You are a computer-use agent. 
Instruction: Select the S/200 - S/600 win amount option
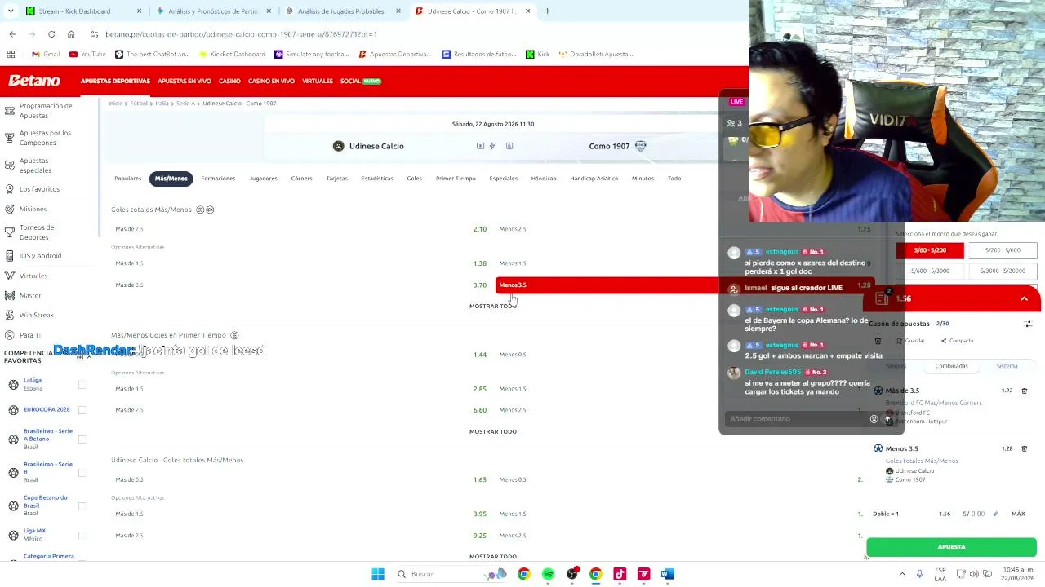(x=1003, y=250)
